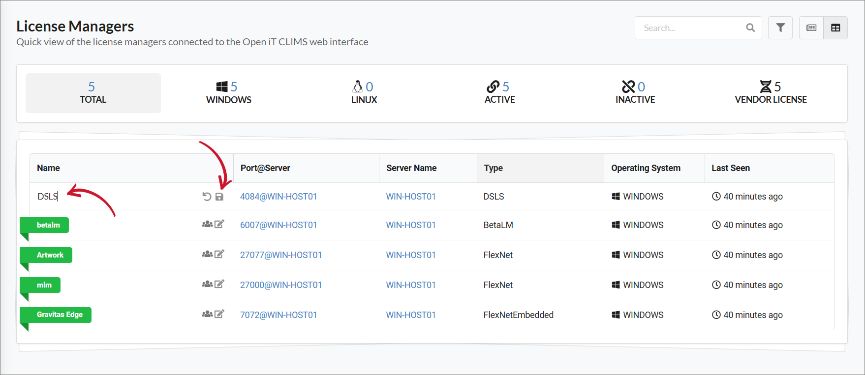Open user groups for betalm
Screen dimensions: 865x375
pyautogui.click(x=207, y=224)
